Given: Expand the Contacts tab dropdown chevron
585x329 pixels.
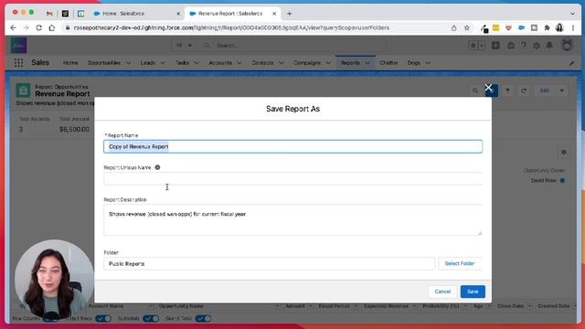Looking at the screenshot, I should 282,63.
